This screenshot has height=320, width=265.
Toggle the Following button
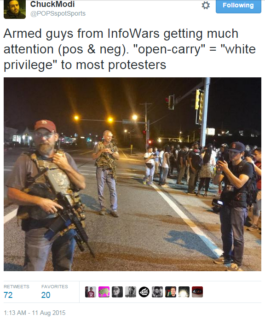coord(238,6)
